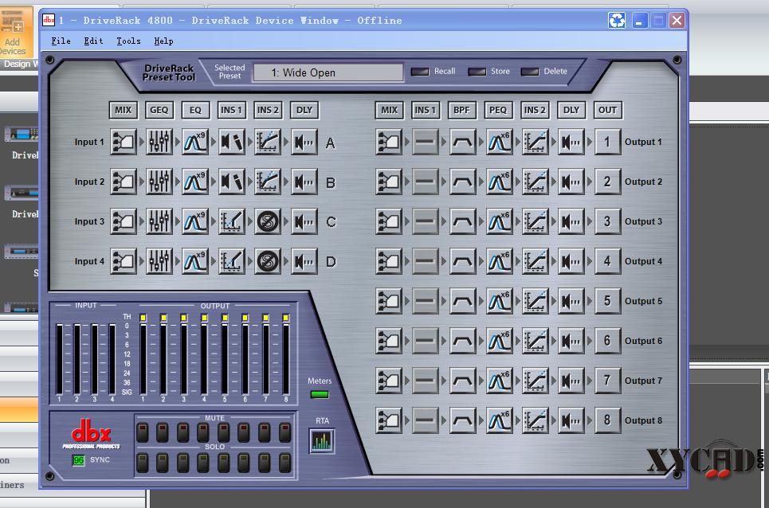Click the BPF column header button
769x508 pixels.
click(x=461, y=110)
